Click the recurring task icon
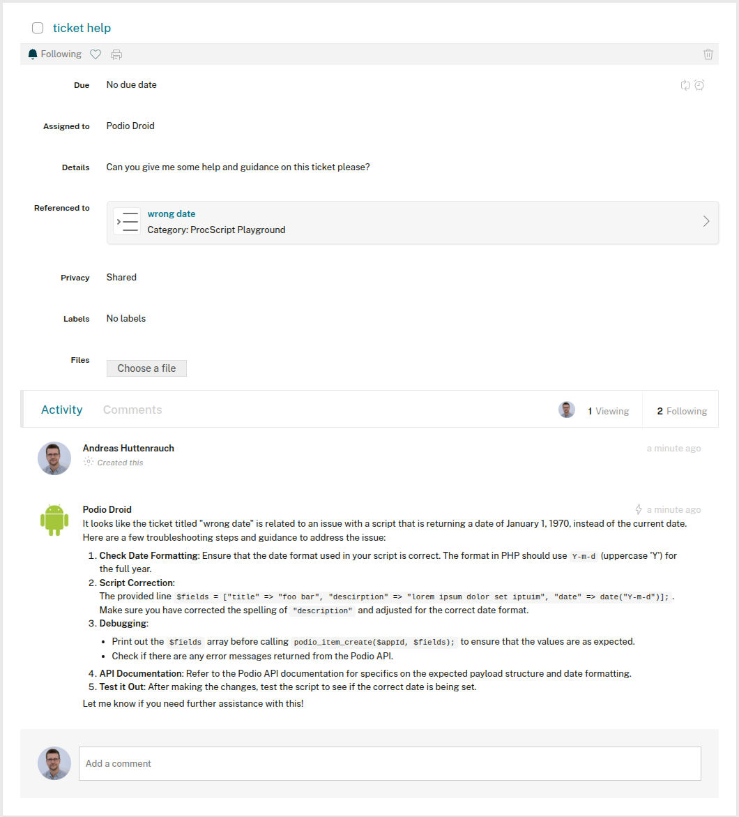This screenshot has width=739, height=817. tap(685, 85)
